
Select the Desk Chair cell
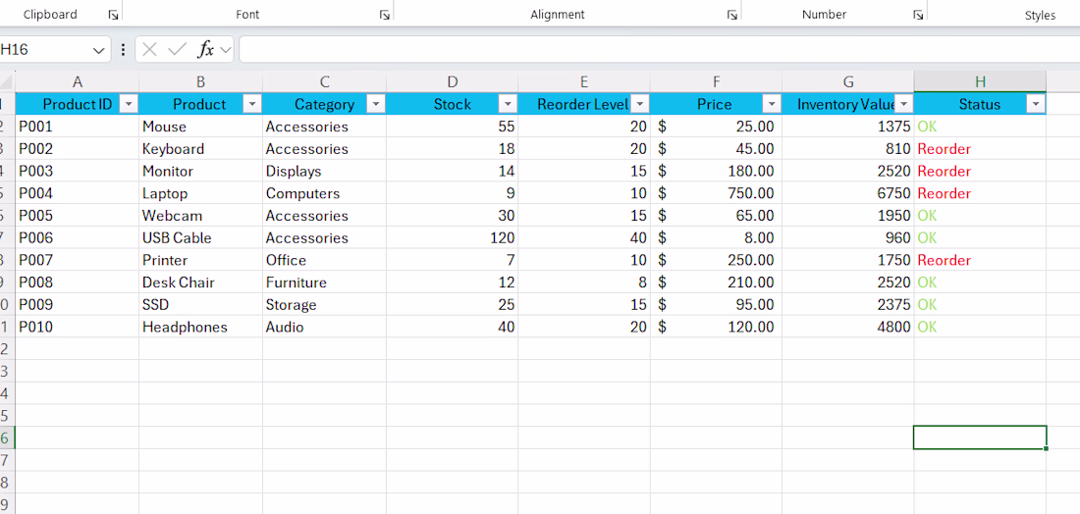tap(200, 283)
